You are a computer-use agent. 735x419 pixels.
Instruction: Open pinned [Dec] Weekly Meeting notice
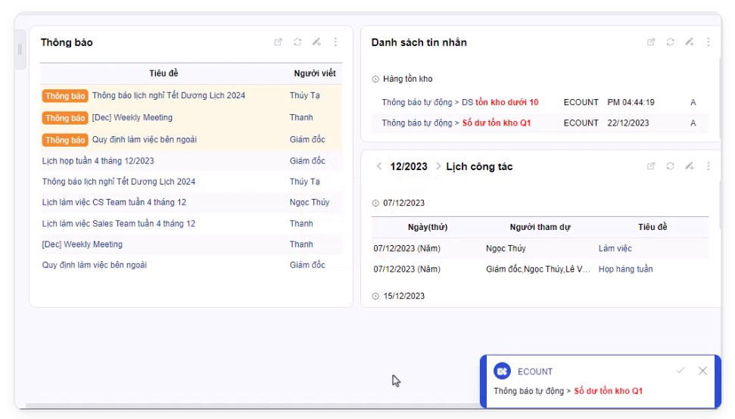(x=132, y=117)
